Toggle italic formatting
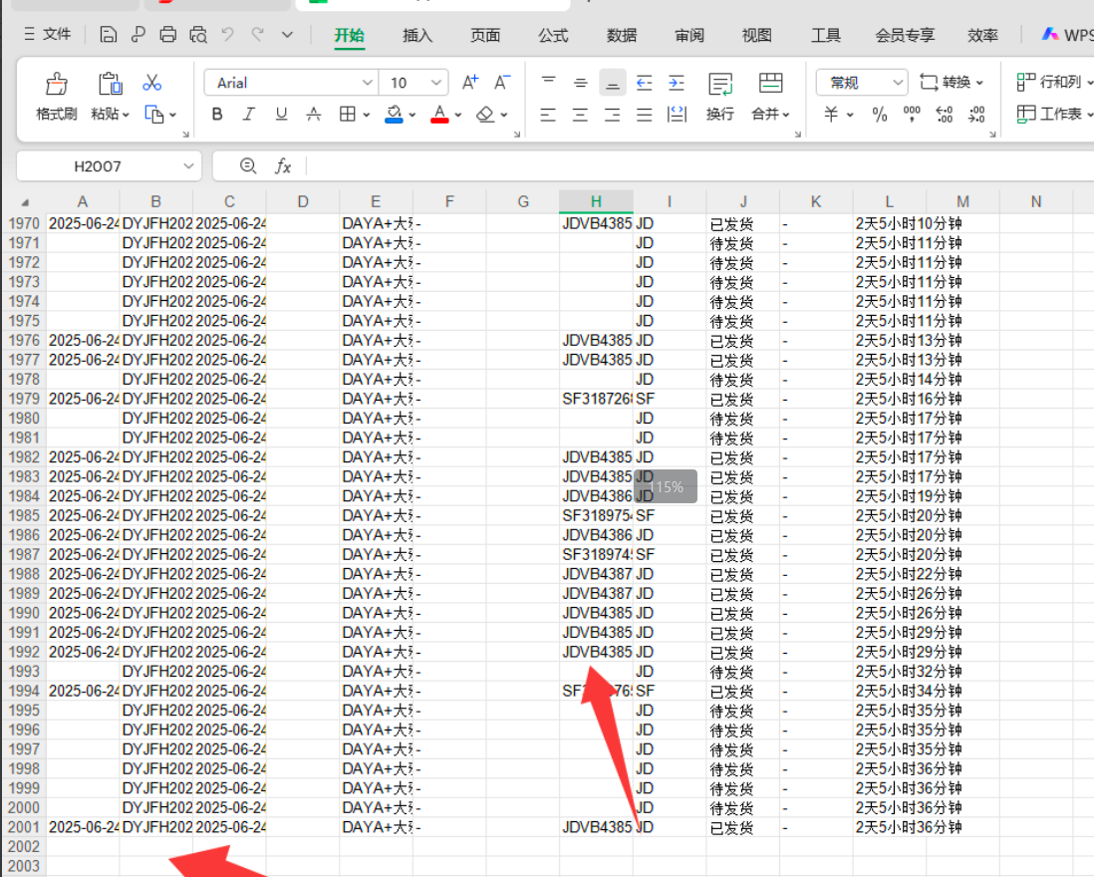 [249, 114]
